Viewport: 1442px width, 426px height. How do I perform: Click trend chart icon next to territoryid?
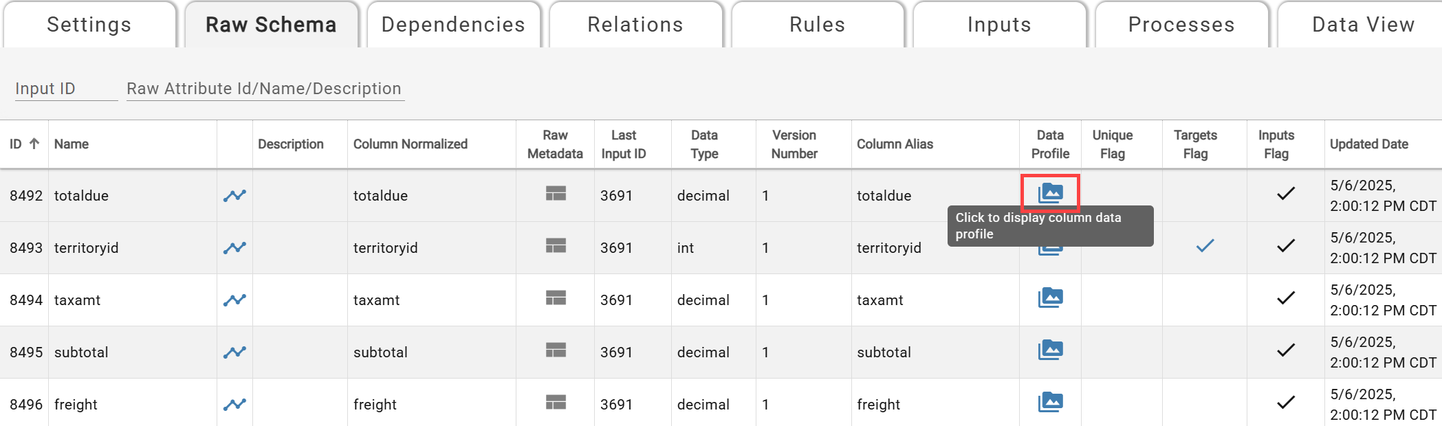point(234,247)
